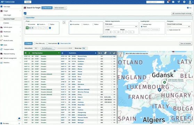Toggle the Show map switch
Screen dimensions: 194x125
click(x=84, y=48)
